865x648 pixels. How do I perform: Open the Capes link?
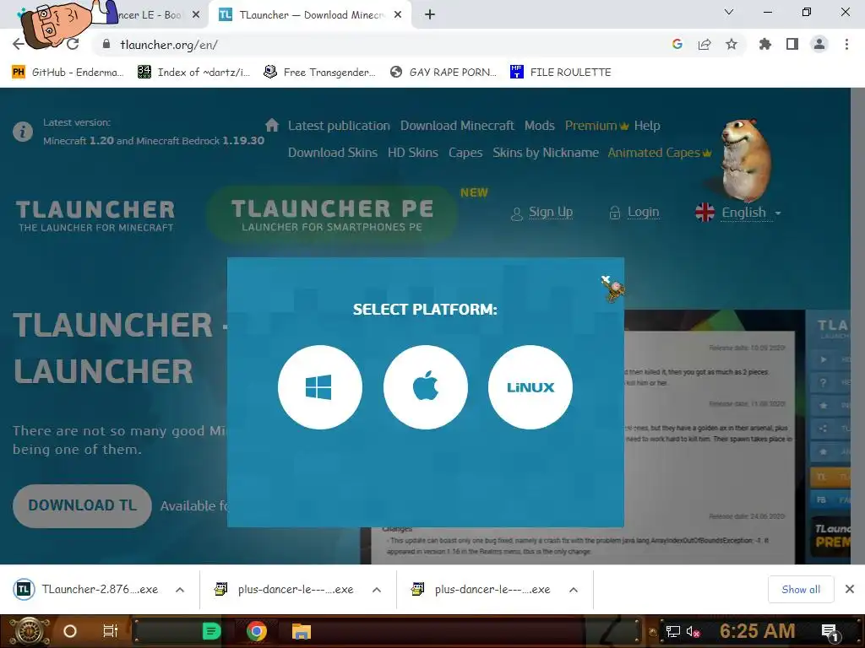click(465, 153)
